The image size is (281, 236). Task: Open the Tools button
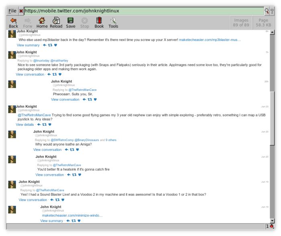tap(113, 23)
